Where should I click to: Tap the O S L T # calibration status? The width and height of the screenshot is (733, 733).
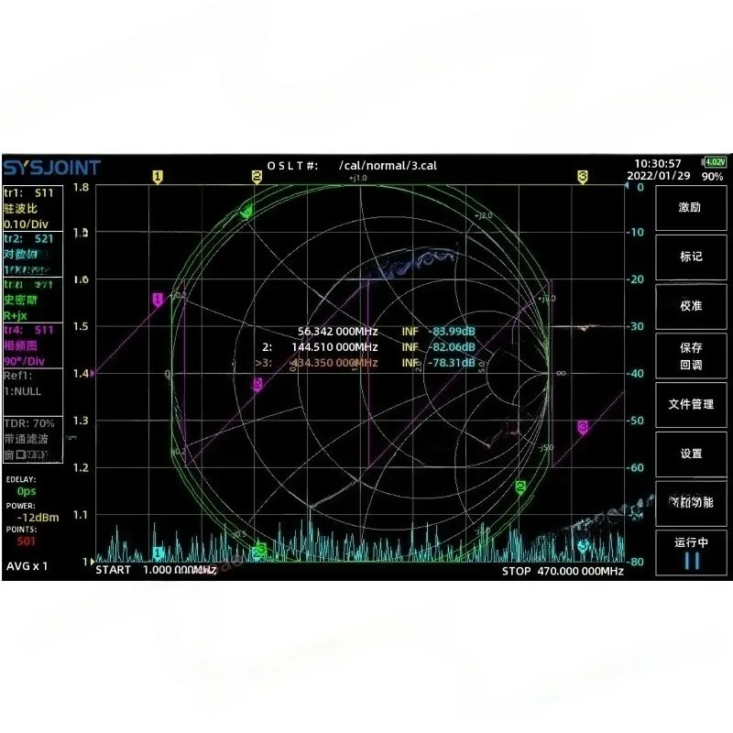(292, 166)
